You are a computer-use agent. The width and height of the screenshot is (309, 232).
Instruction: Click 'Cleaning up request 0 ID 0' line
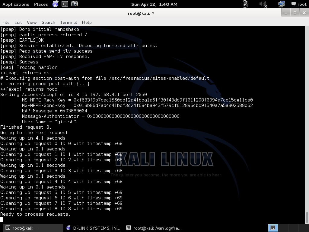pos(61,143)
